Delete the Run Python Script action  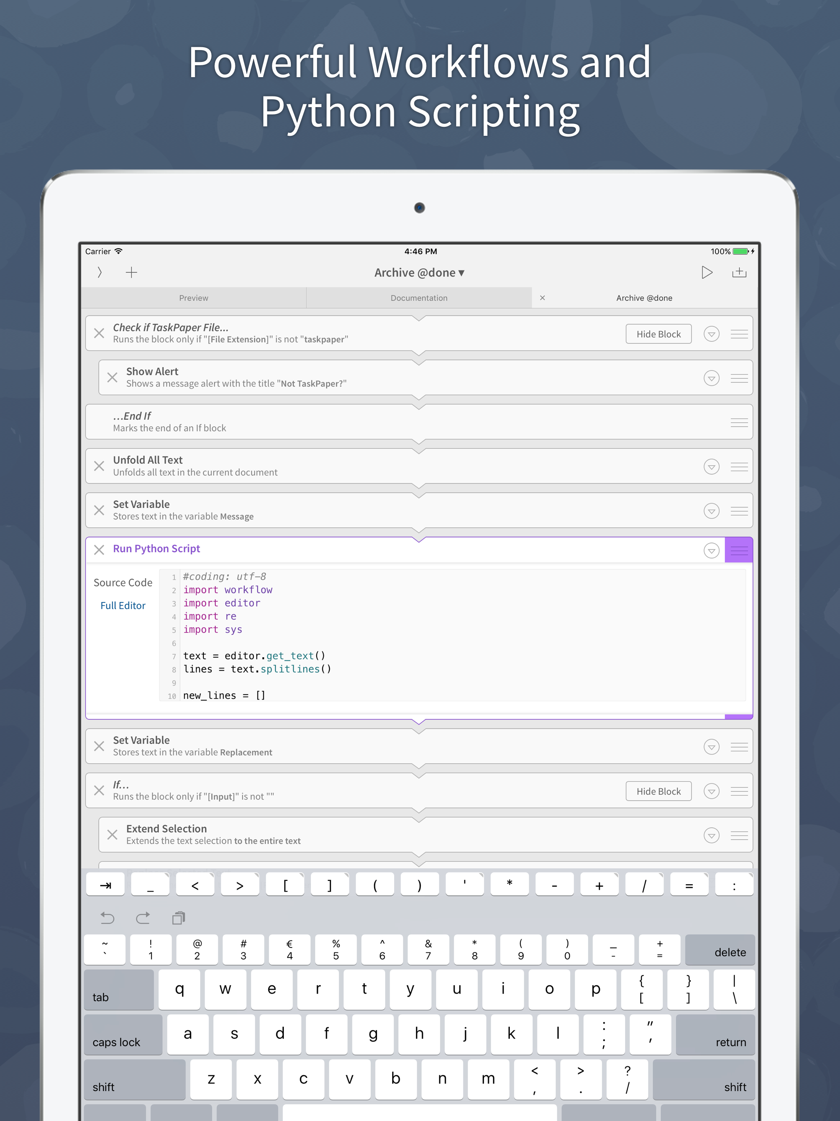point(99,550)
